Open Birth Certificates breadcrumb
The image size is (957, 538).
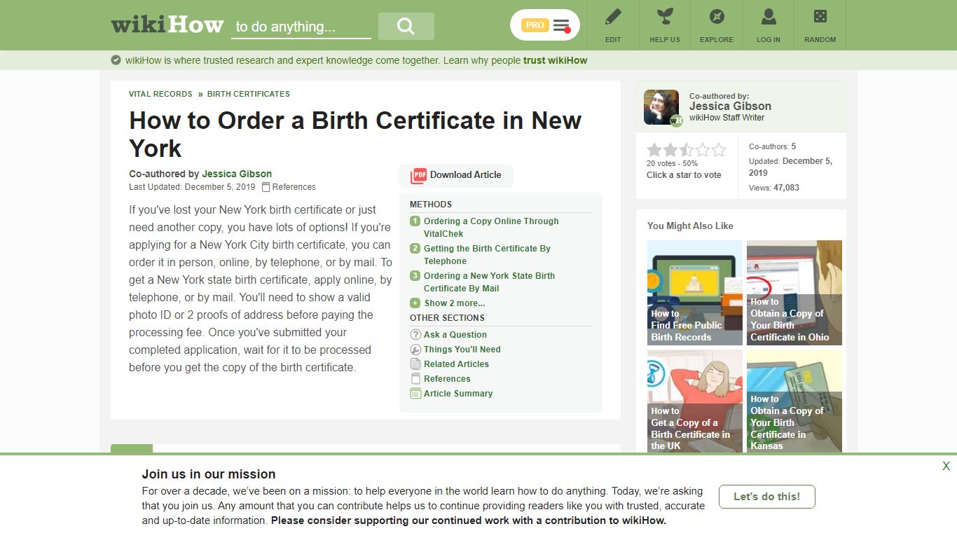click(249, 94)
